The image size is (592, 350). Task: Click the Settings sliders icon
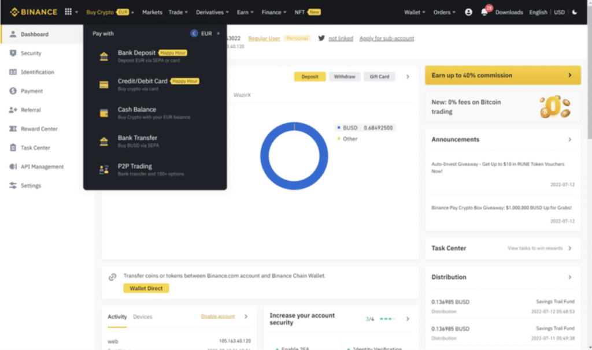coord(13,185)
